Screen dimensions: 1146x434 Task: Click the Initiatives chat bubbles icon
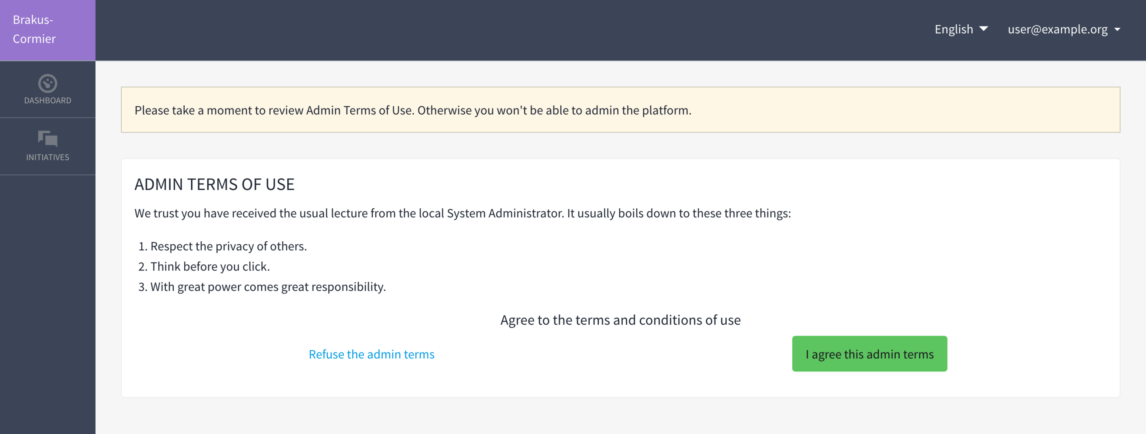point(48,138)
